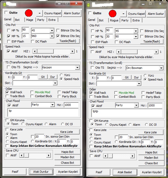Open Maden Bot in right window
Image resolution: width=168 pixels, height=178 pixels.
click(151, 158)
